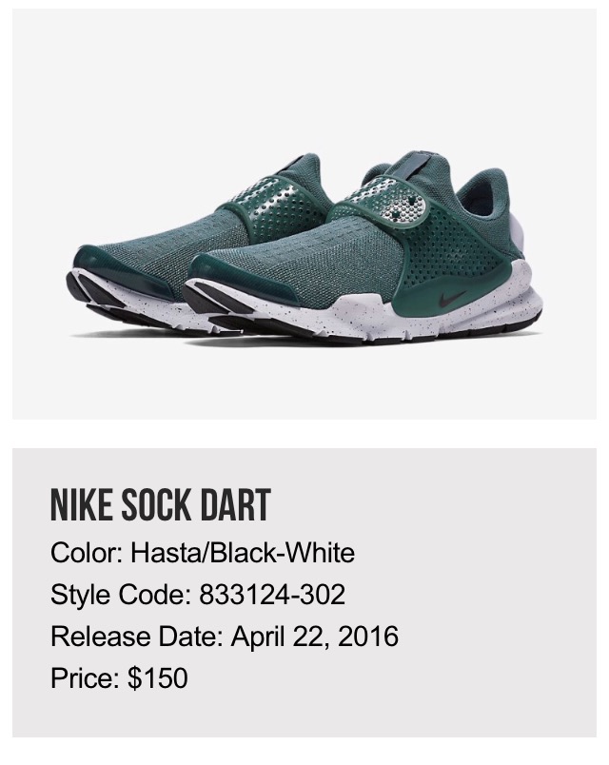Click the Hasta/Black-White colorway value
The image size is (609, 765).
point(243,553)
